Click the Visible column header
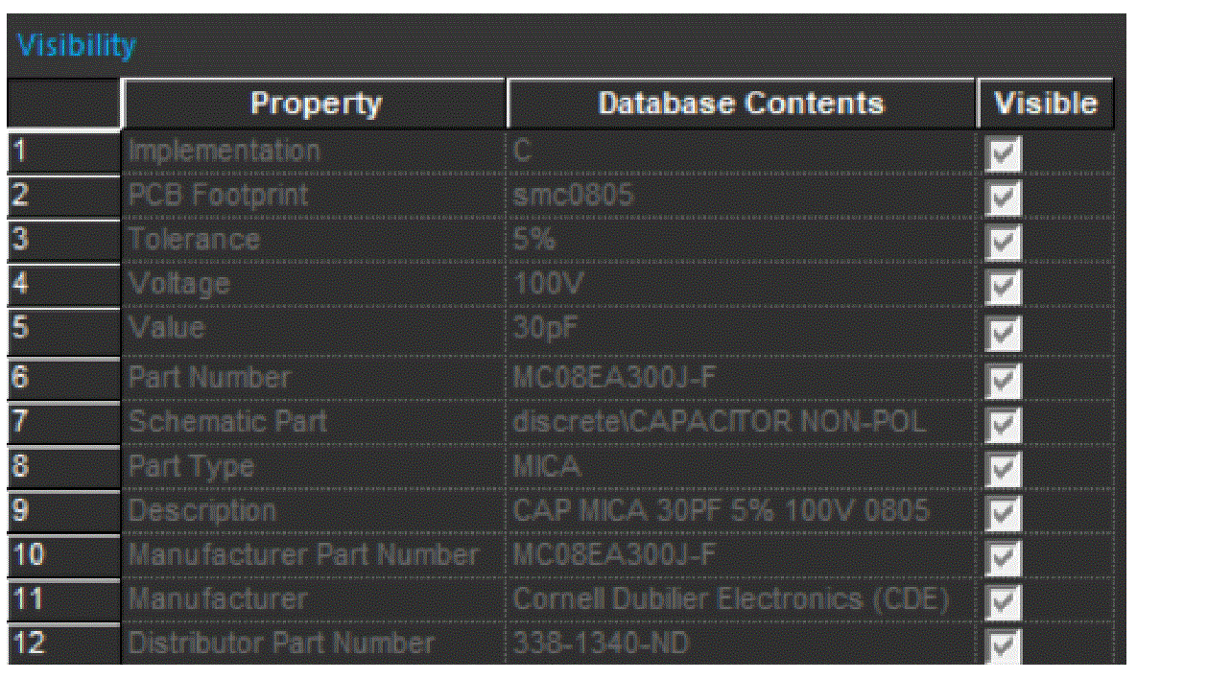This screenshot has height=679, width=1208. coord(1046,104)
